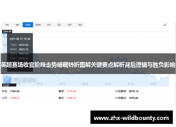The width and height of the screenshot is (176, 127).
Task: Click the 52-week low value 1676.93
Action: click(133, 98)
